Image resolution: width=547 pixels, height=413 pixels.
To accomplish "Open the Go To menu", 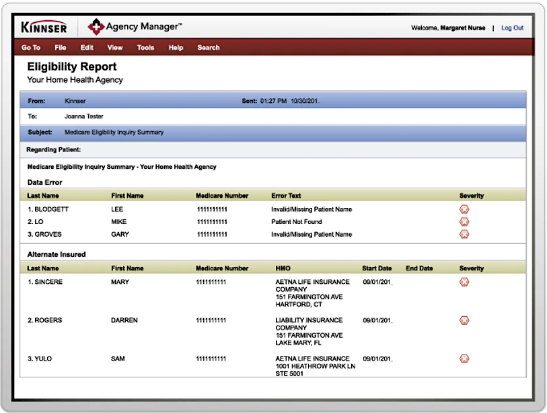I will (31, 48).
